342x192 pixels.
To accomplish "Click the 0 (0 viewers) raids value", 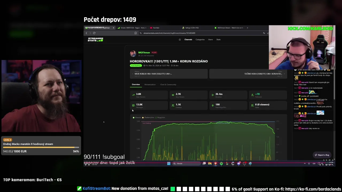I will pos(262,105).
